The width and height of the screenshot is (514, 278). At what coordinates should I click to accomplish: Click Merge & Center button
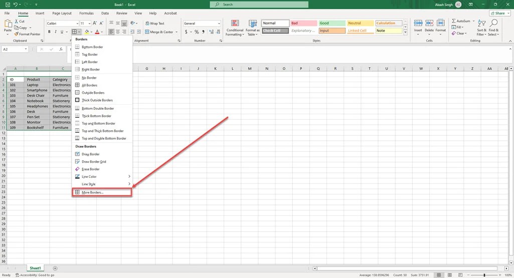point(159,32)
